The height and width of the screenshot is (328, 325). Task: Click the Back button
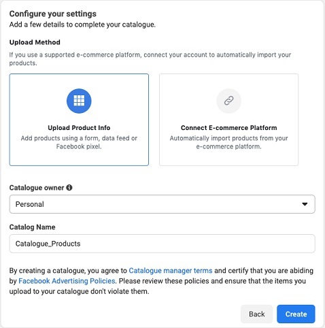point(256,314)
